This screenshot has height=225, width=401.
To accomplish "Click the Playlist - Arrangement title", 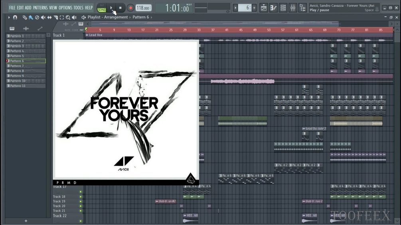I will 108,17.
